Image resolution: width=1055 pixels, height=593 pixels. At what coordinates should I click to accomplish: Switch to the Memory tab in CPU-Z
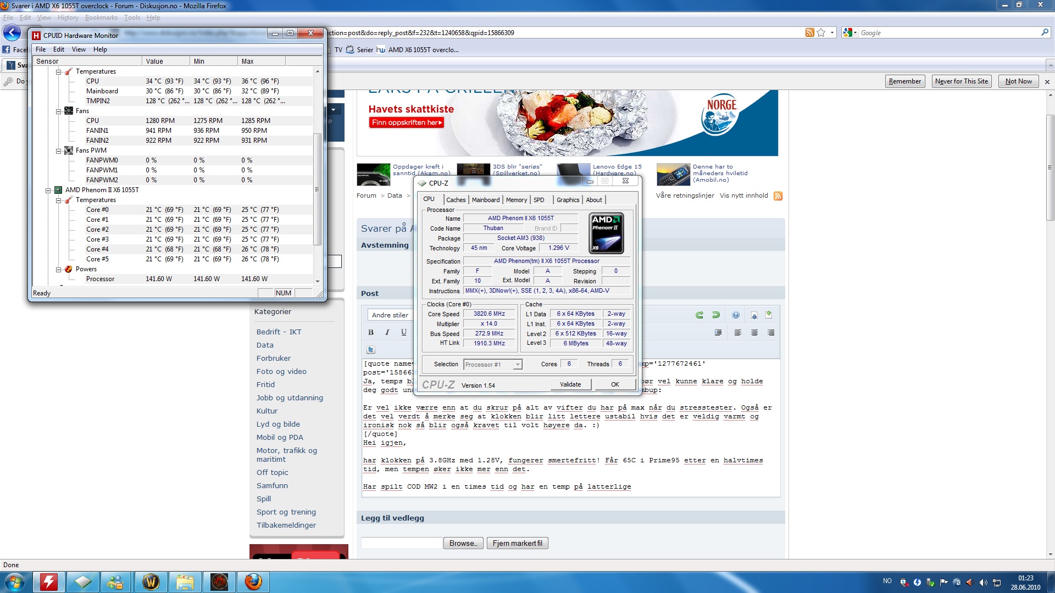click(x=517, y=200)
